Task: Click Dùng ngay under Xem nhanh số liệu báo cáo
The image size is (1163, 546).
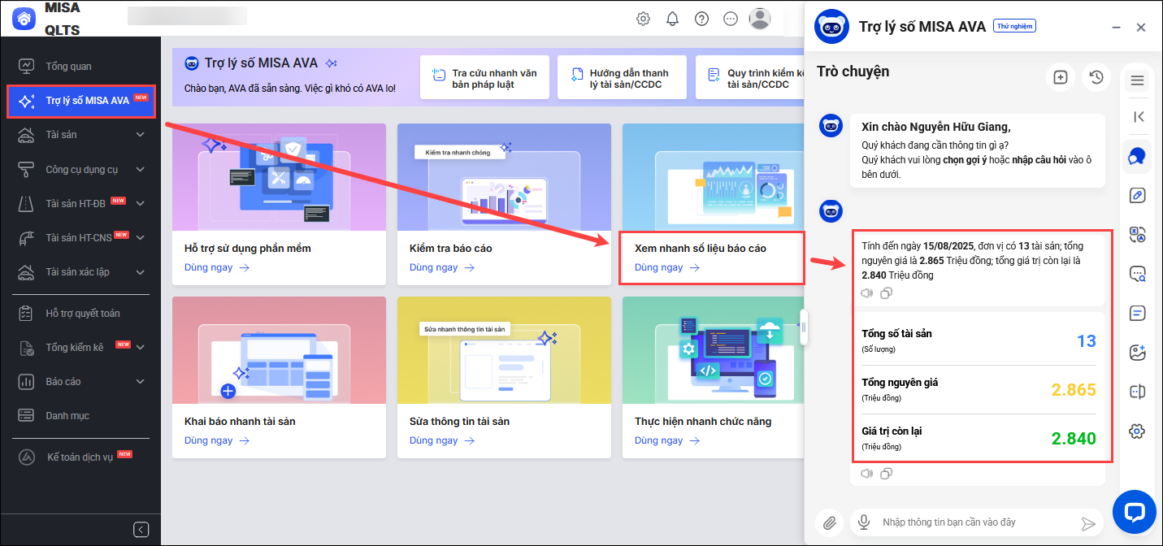Action: tap(666, 267)
